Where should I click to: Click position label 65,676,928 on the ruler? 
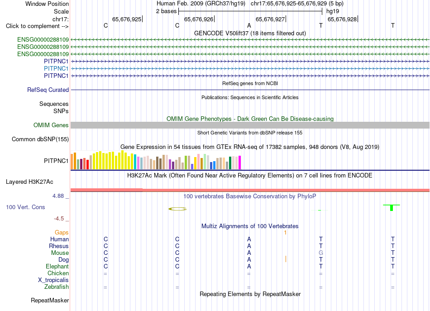[x=342, y=19]
